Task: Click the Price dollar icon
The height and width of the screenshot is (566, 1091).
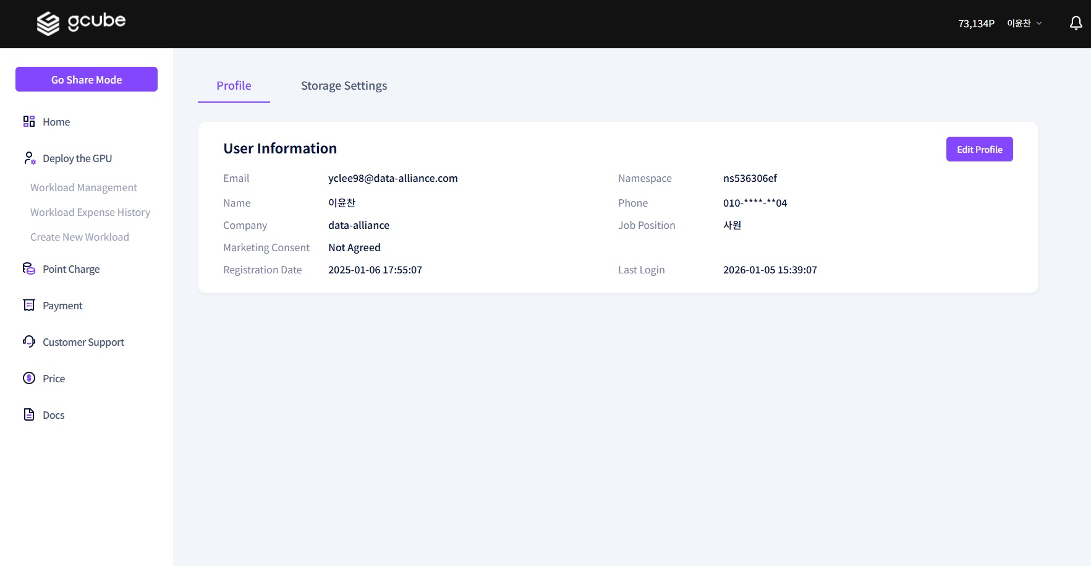Action: [28, 378]
